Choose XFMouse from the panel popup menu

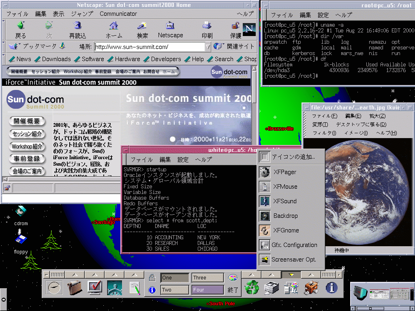(291, 186)
